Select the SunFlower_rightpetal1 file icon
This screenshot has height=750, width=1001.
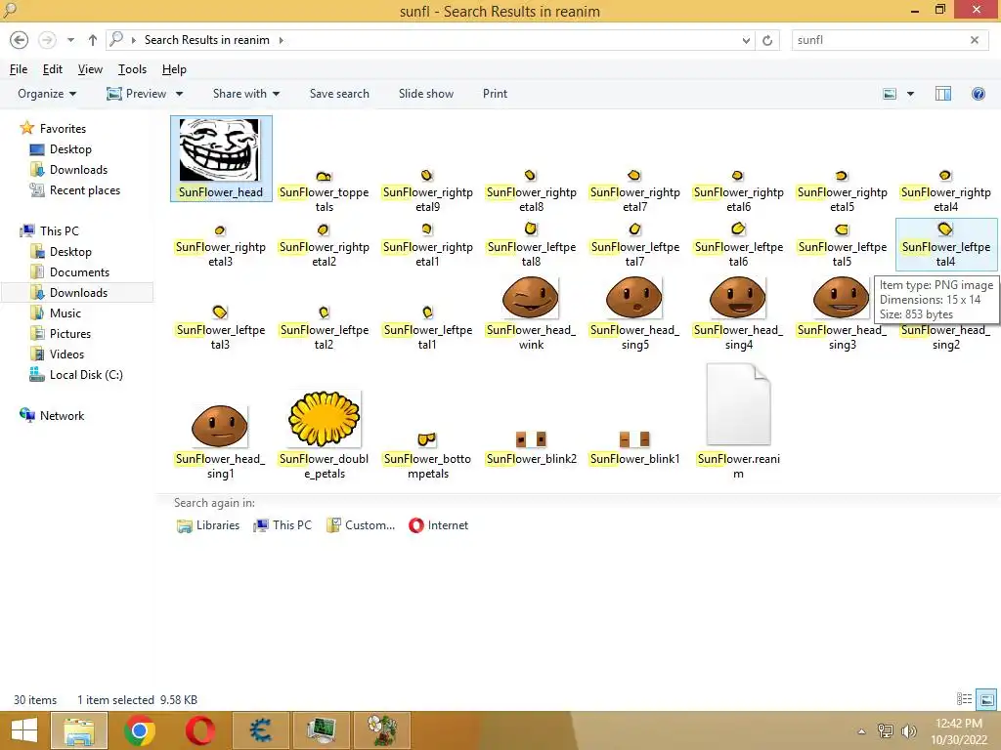pos(427,229)
